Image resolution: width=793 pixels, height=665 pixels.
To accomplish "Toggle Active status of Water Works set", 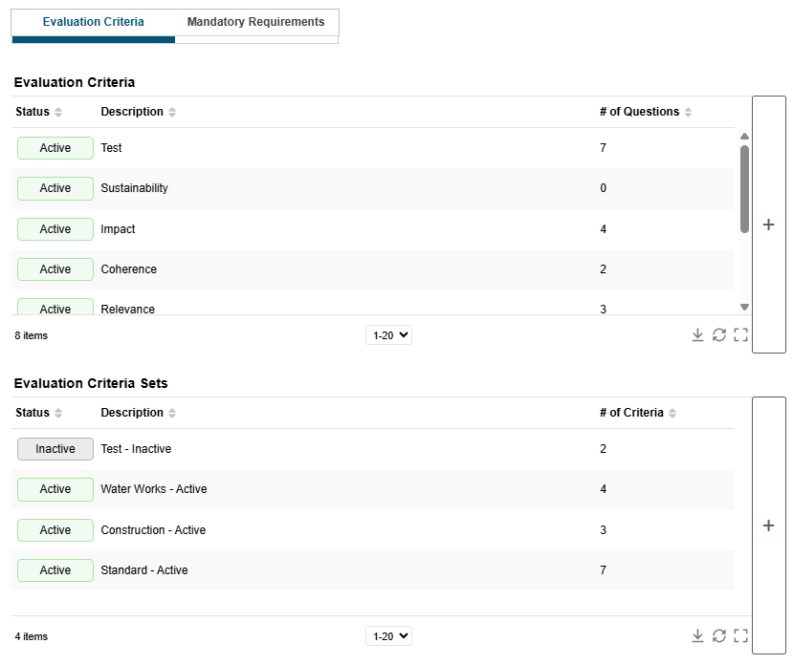I will pyautogui.click(x=55, y=489).
